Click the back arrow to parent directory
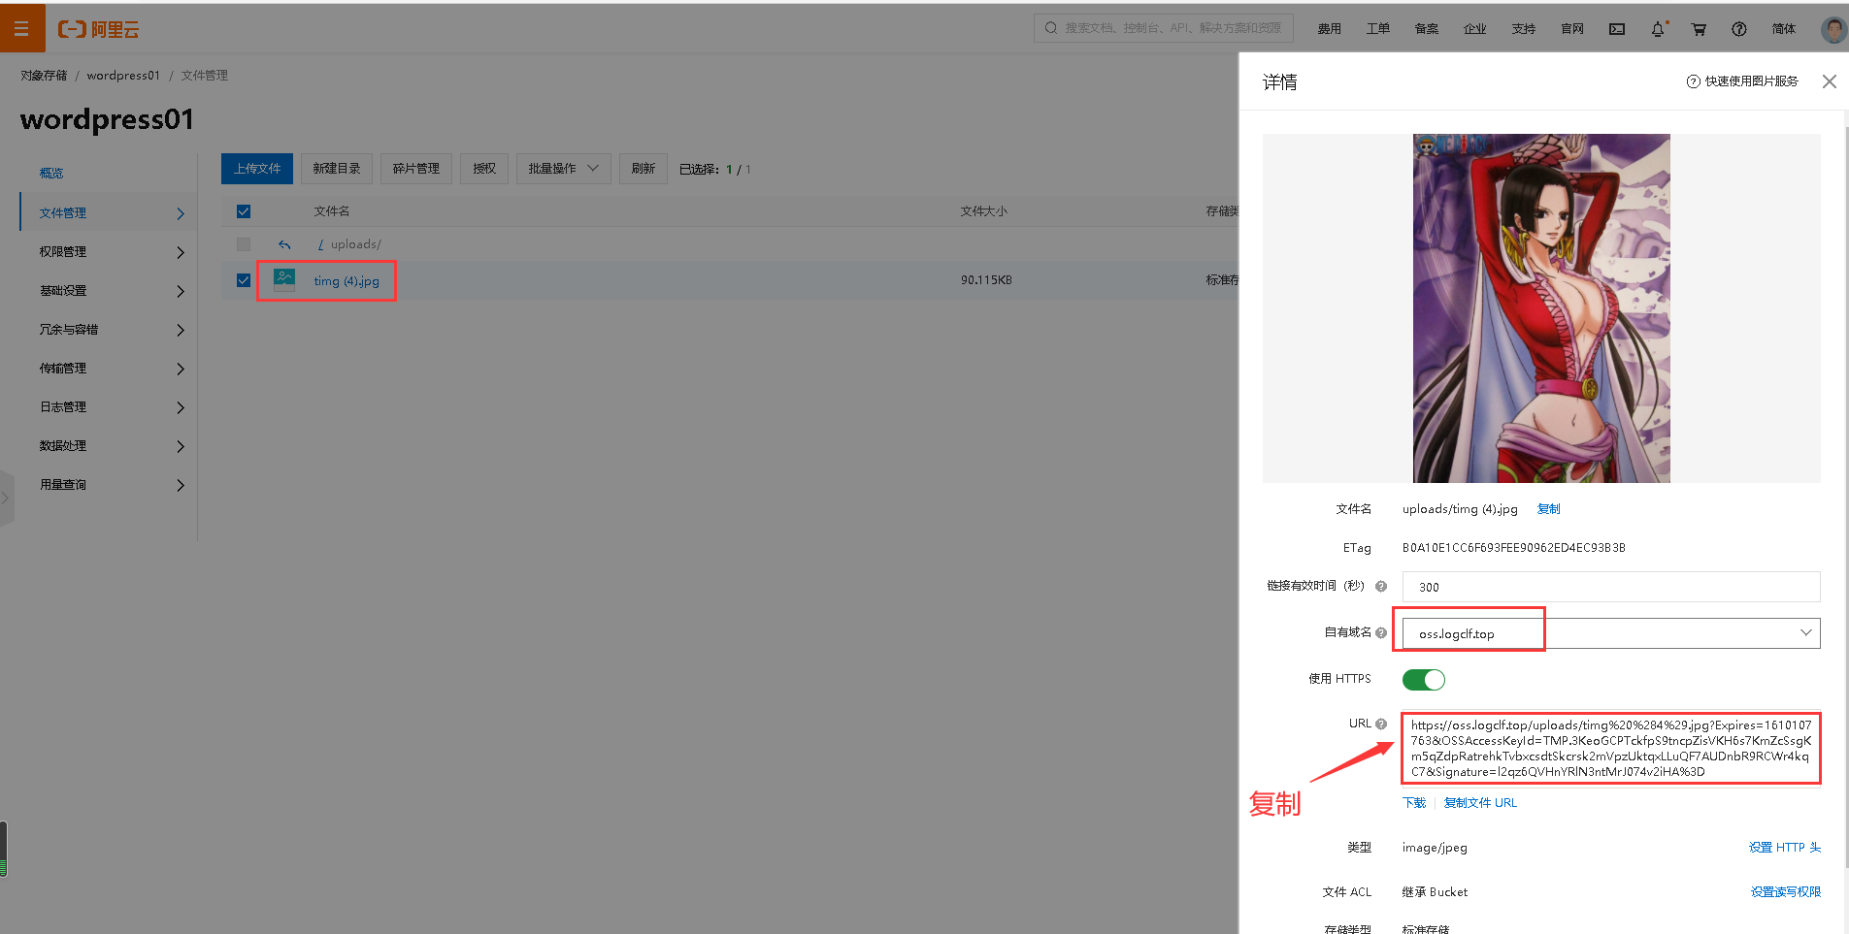The width and height of the screenshot is (1849, 934). click(x=284, y=244)
